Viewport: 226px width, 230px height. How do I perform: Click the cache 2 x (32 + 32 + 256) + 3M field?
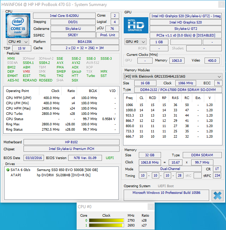click(85, 48)
